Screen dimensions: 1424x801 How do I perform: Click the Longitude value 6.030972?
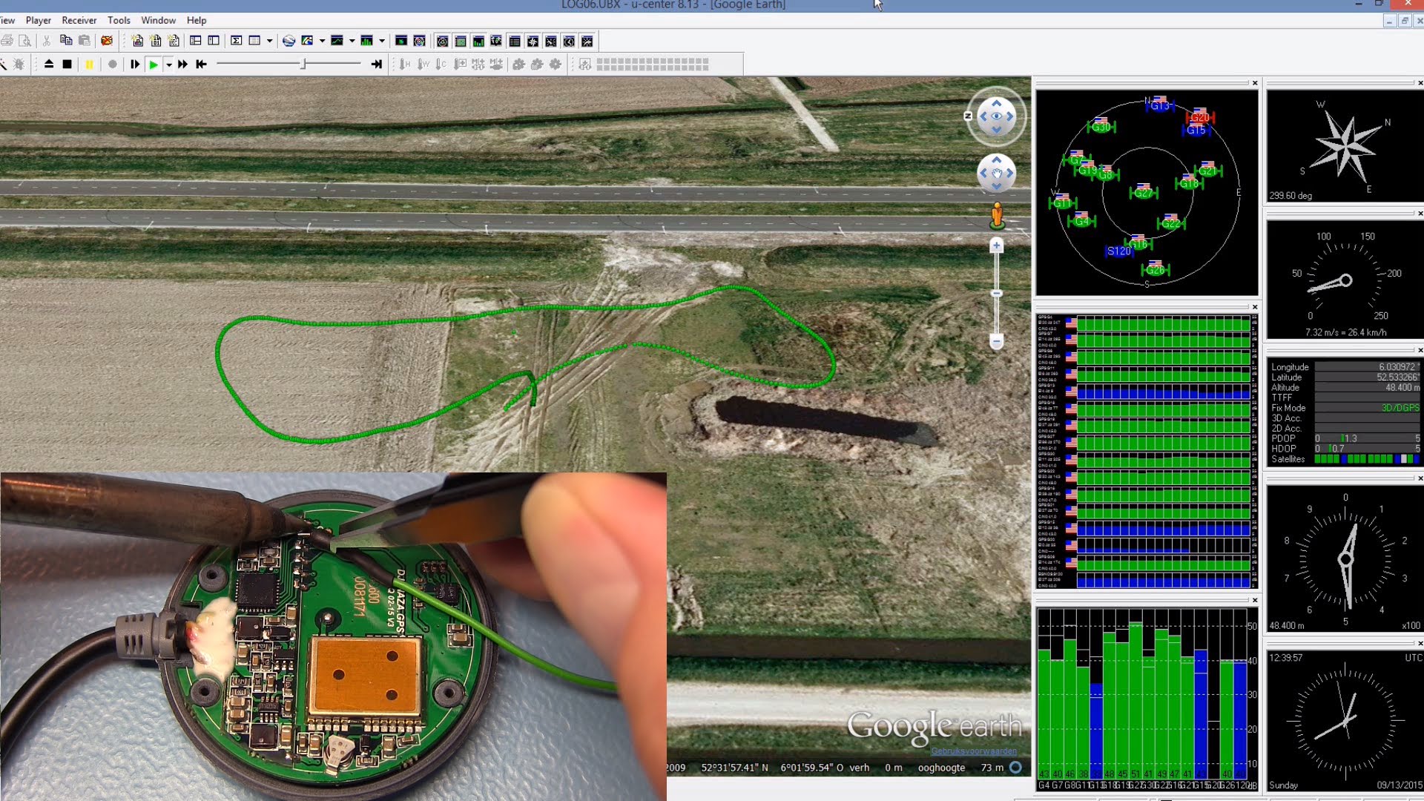click(1397, 367)
